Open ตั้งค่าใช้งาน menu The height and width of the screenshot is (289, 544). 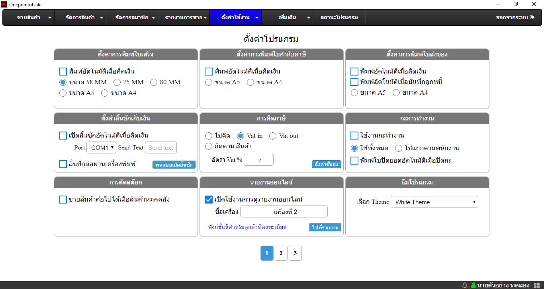(x=235, y=17)
